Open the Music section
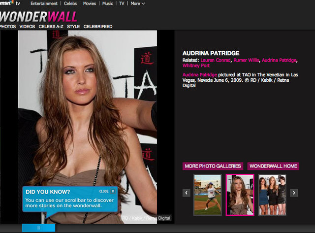 [107, 3]
